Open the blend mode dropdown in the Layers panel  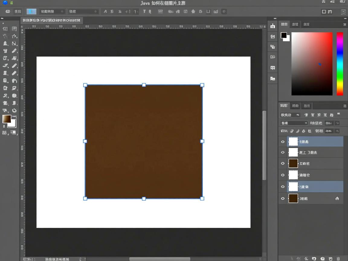[294, 123]
